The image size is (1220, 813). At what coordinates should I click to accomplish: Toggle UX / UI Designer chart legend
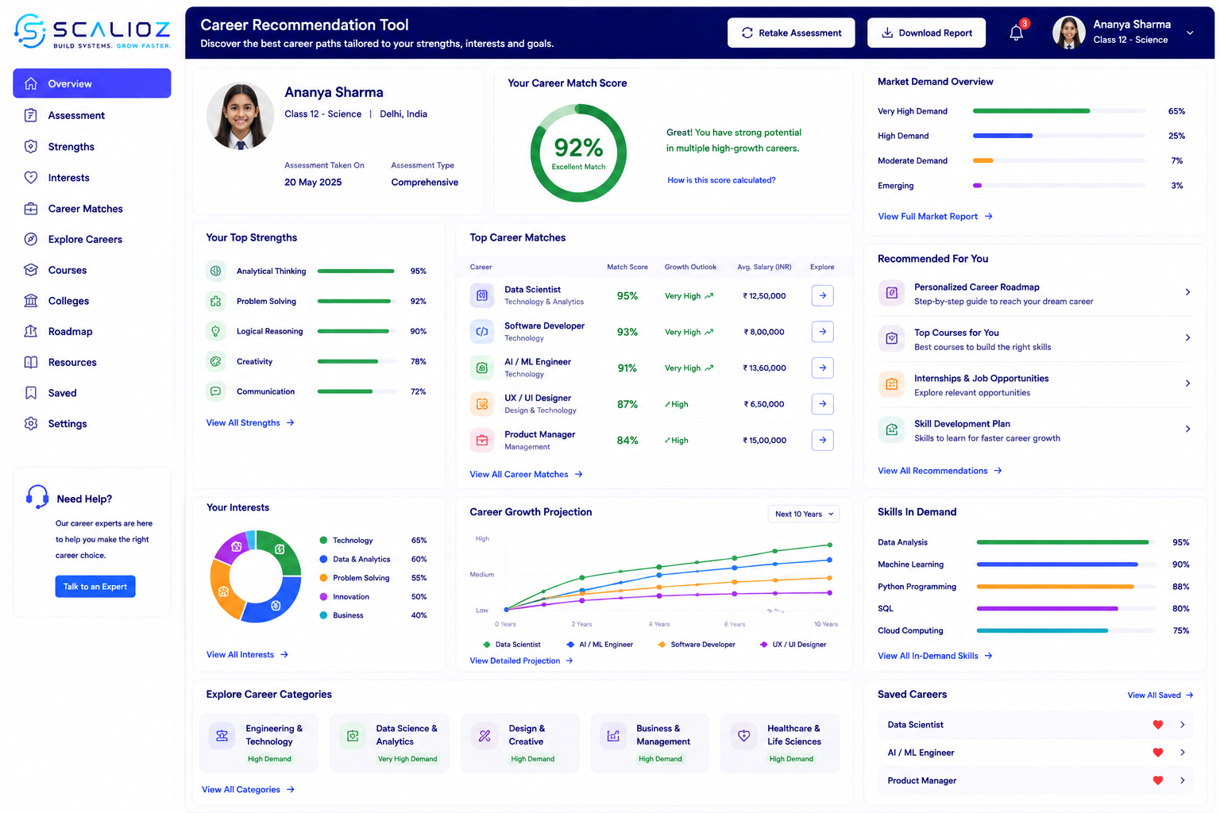793,645
